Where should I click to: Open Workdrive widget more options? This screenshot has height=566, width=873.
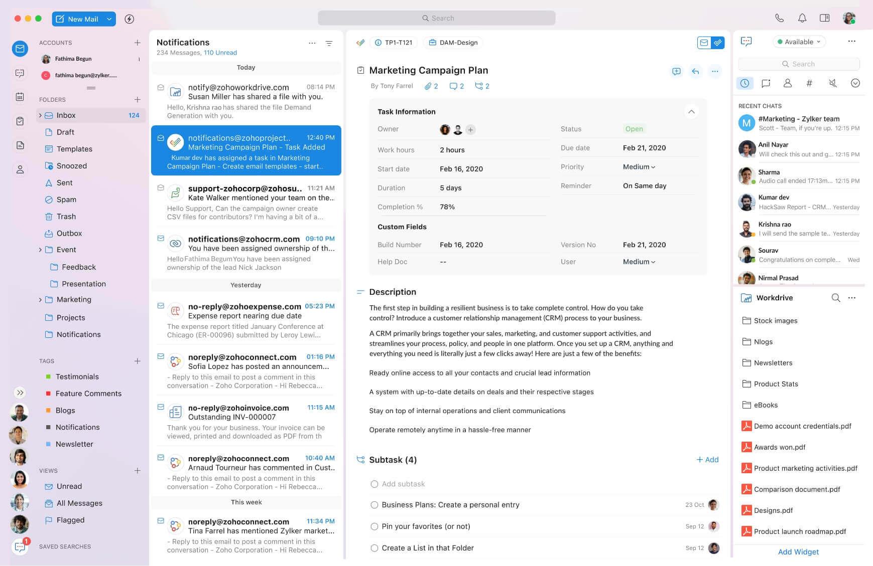(x=852, y=298)
